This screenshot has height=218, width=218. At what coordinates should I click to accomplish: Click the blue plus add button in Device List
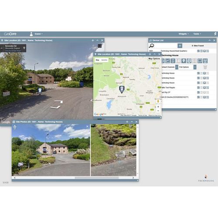click(x=180, y=46)
